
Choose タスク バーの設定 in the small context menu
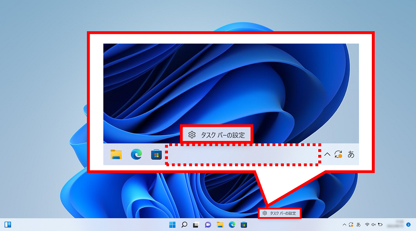280,213
